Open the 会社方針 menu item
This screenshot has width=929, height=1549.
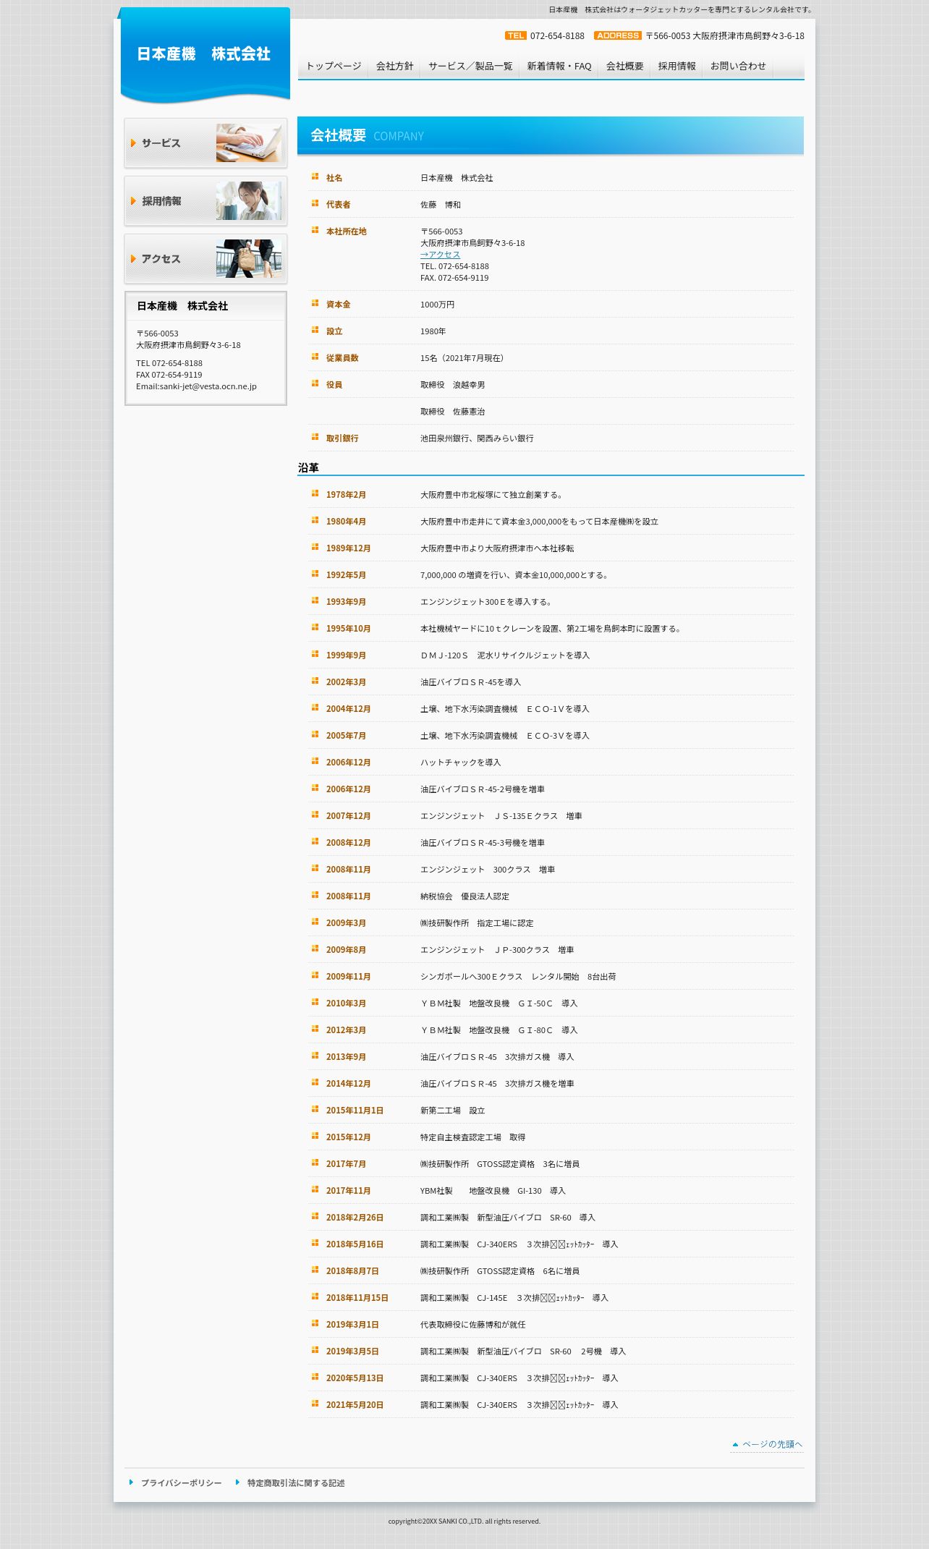tap(394, 66)
